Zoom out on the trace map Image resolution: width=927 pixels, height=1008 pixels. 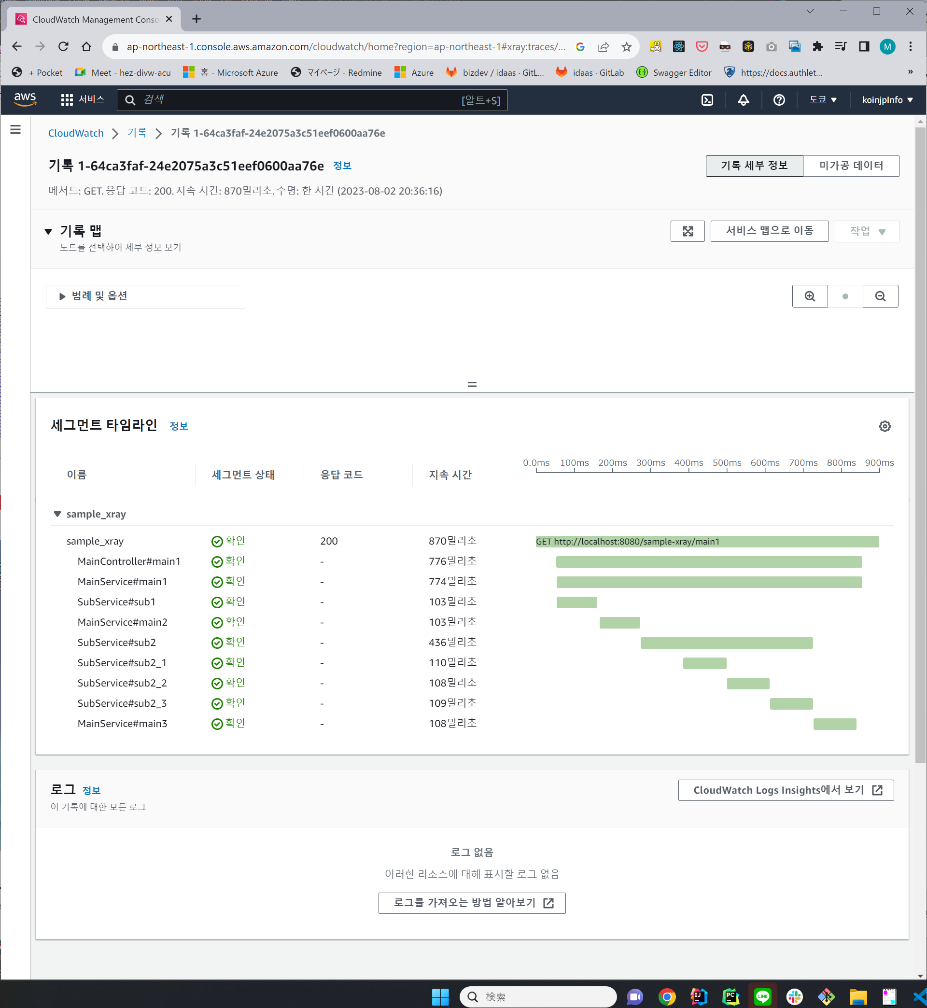click(x=880, y=296)
